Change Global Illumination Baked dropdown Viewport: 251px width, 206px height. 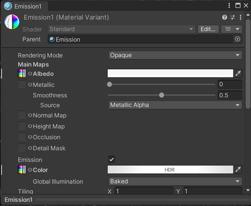point(175,181)
